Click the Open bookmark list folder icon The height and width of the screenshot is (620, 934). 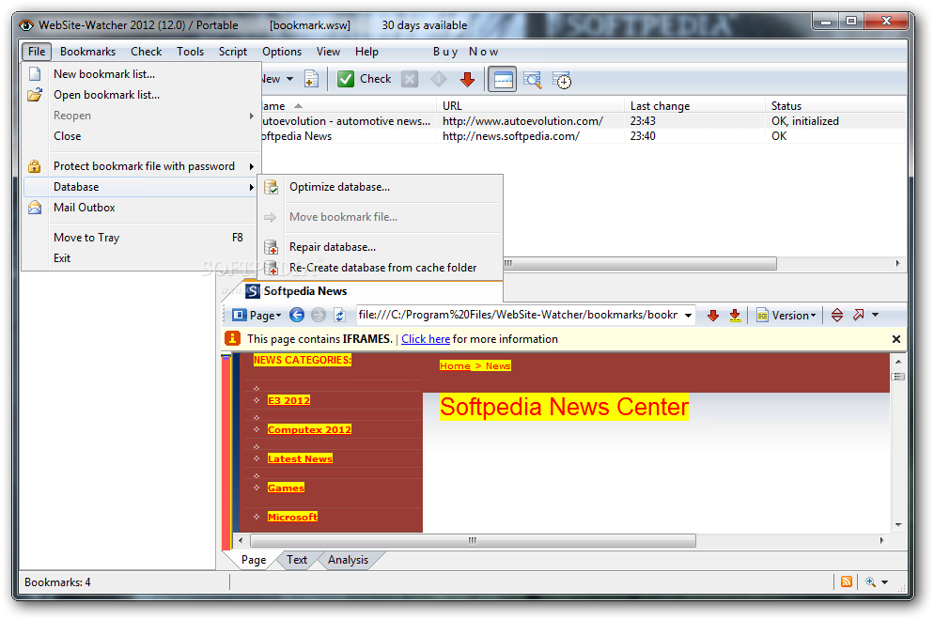pyautogui.click(x=35, y=95)
